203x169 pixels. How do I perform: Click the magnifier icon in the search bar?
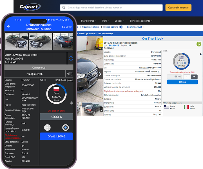(x=64, y=8)
